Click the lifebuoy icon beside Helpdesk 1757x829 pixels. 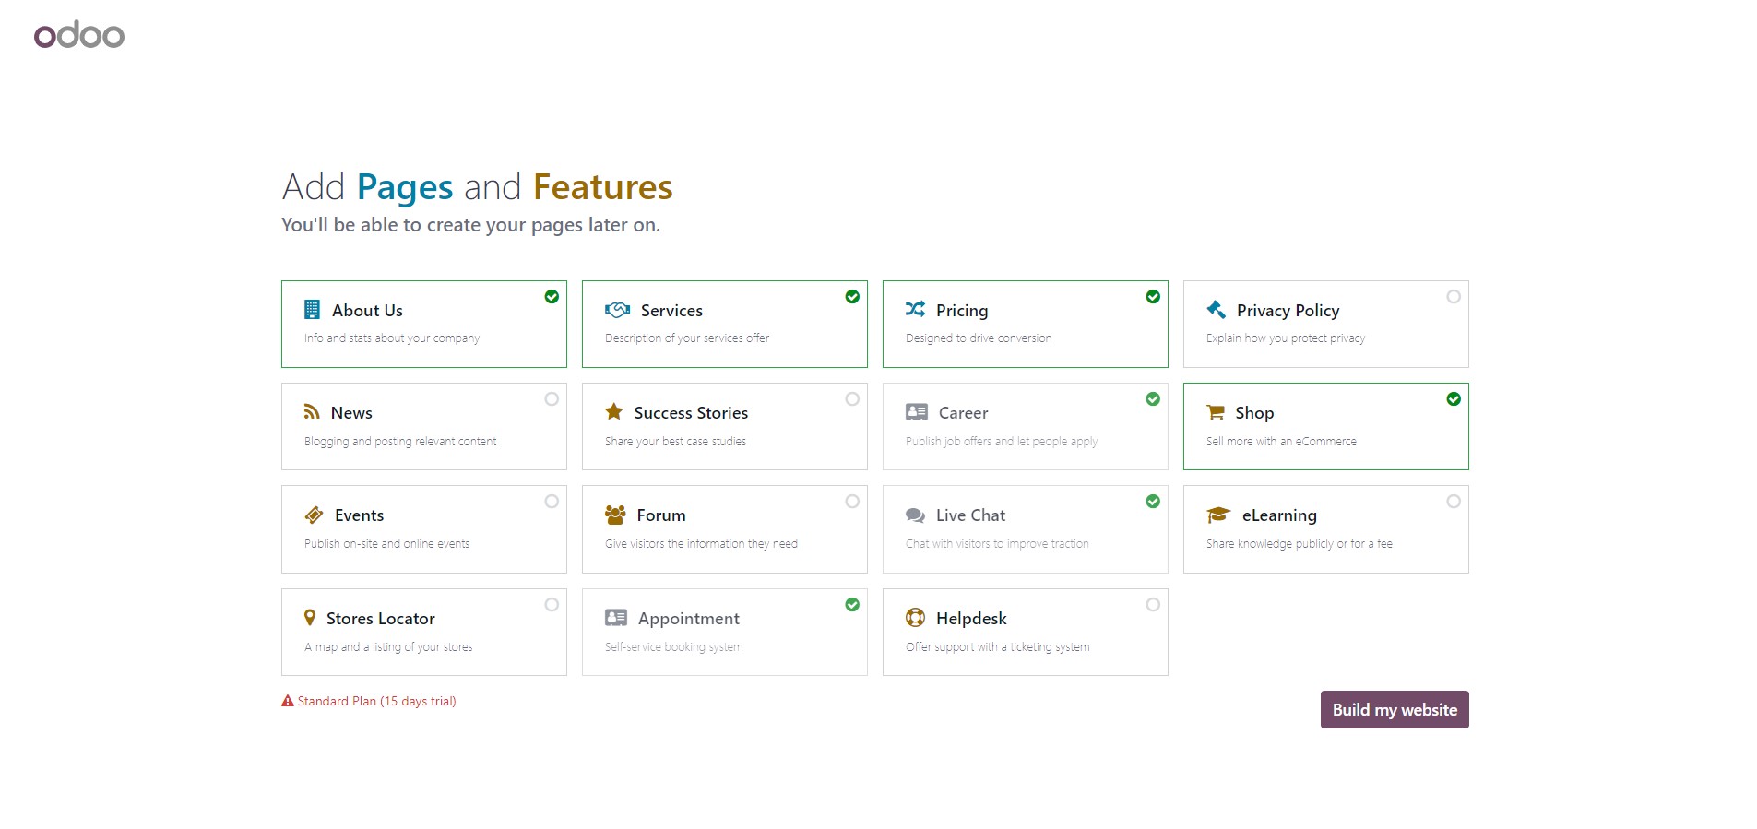point(915,618)
